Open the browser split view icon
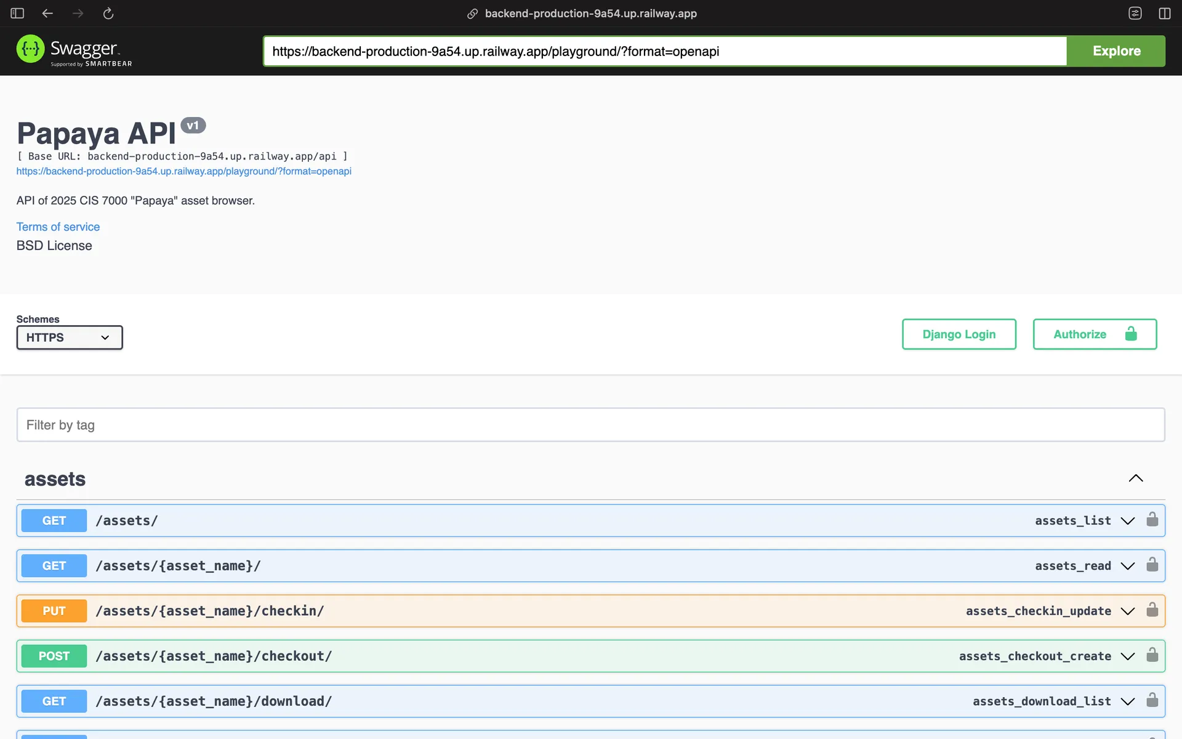Image resolution: width=1182 pixels, height=739 pixels. (x=1164, y=14)
